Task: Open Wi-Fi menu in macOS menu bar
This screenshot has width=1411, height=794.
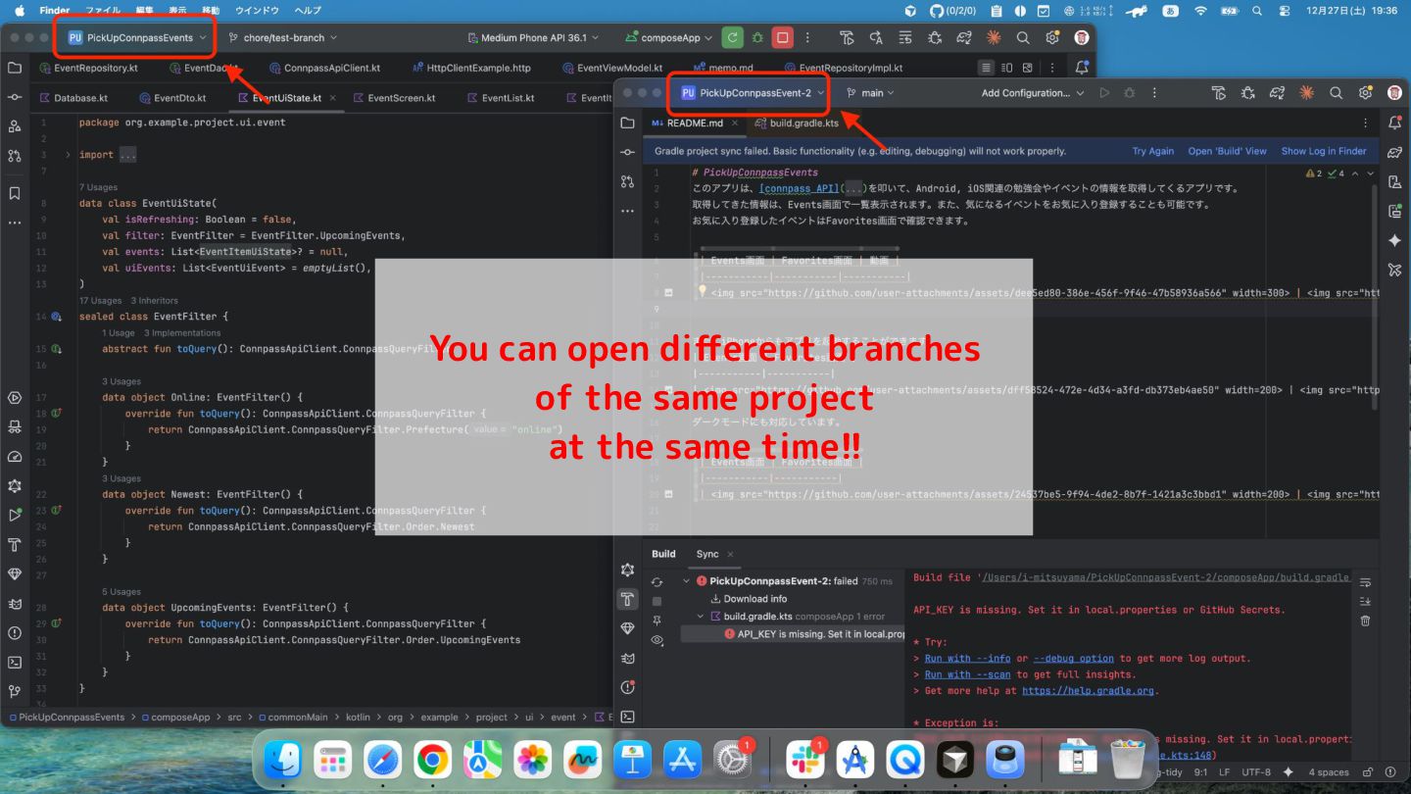Action: click(1200, 10)
